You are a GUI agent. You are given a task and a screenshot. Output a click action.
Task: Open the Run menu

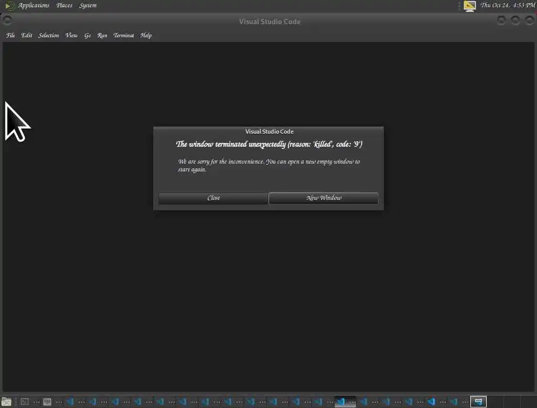click(x=102, y=35)
